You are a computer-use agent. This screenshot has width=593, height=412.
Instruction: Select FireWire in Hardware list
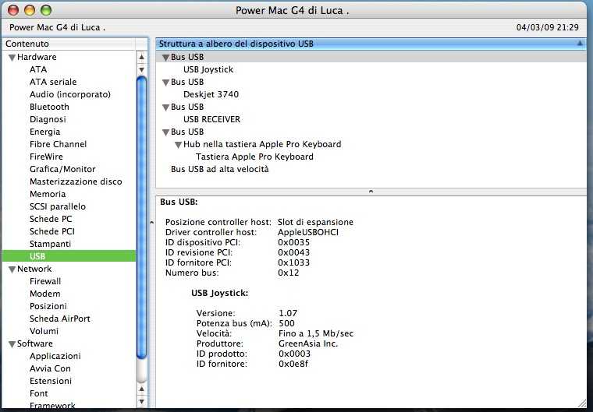pyautogui.click(x=46, y=157)
